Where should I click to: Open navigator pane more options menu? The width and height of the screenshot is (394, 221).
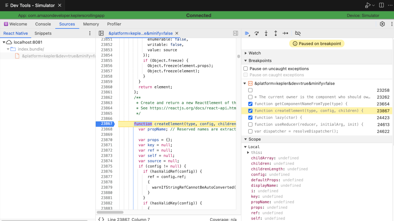[90, 33]
